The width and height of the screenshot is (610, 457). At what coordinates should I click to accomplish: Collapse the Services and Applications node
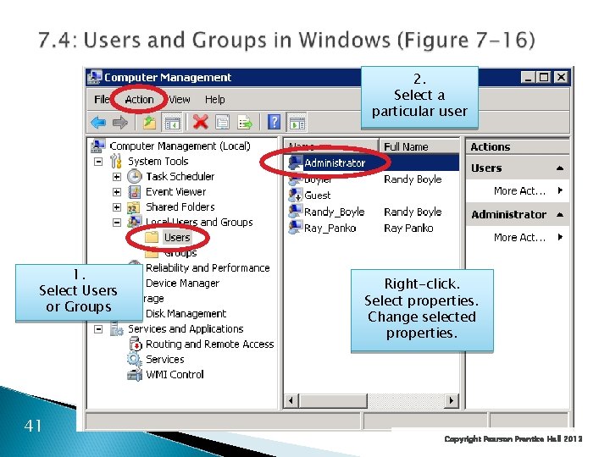(x=98, y=329)
